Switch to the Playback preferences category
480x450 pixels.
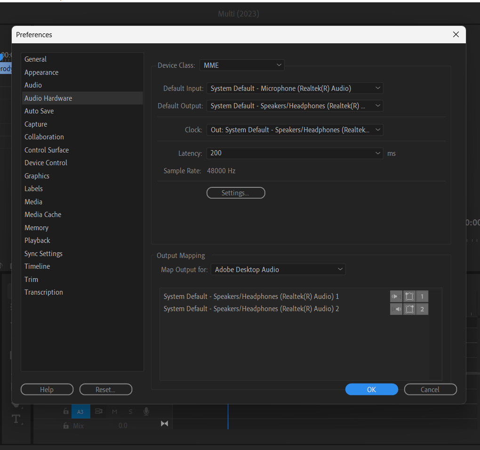point(37,240)
